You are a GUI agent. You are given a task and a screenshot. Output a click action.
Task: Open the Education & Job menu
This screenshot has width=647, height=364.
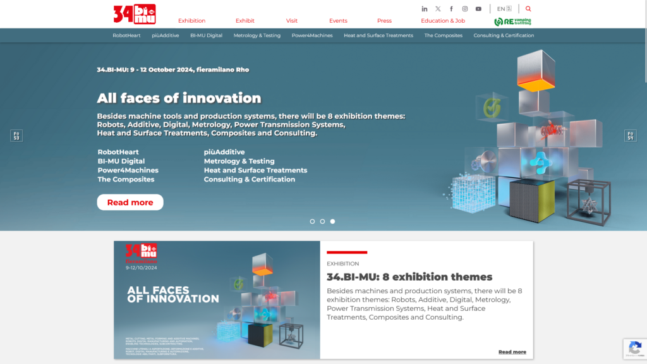pyautogui.click(x=443, y=21)
